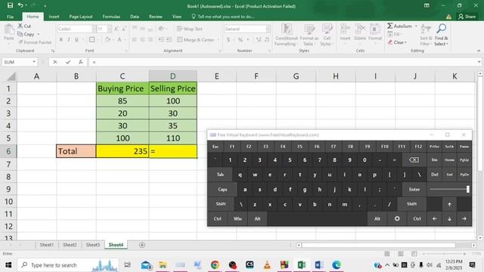The width and height of the screenshot is (484, 272).
Task: Cancel the formula entry with X
Action: click(55, 62)
